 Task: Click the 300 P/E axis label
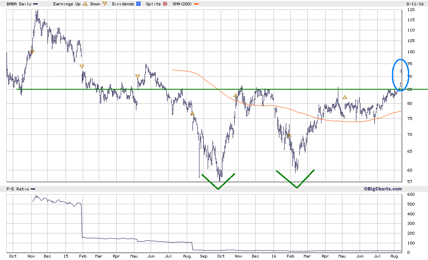[411, 224]
